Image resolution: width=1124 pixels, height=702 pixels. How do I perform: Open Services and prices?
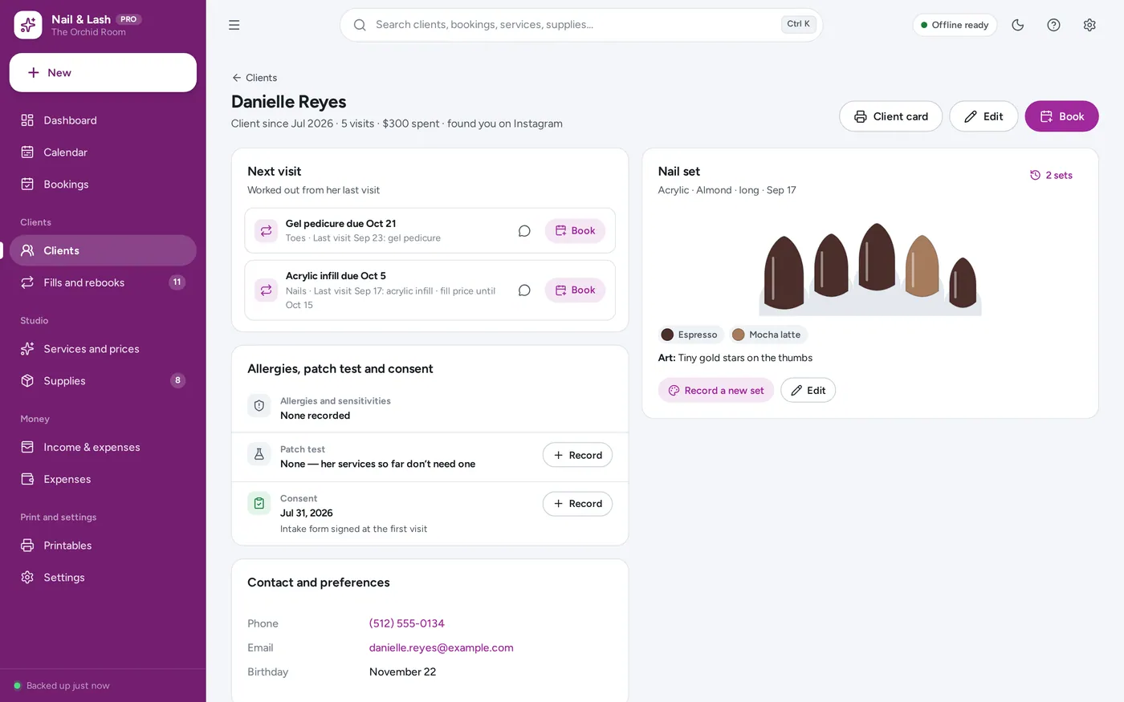tap(103, 349)
